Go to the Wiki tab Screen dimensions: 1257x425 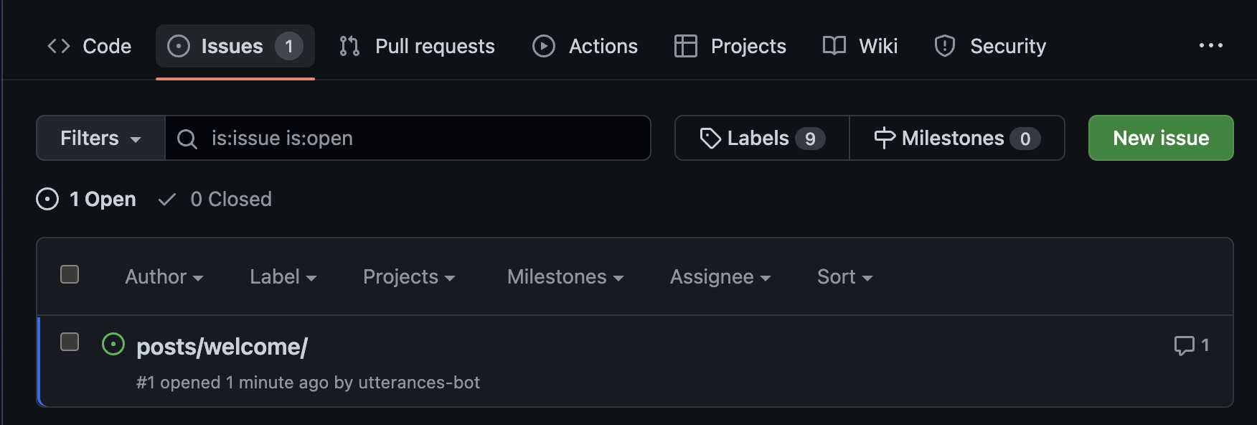coord(860,46)
